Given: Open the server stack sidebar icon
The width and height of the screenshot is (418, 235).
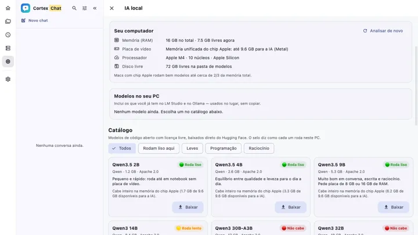Looking at the screenshot, I should (x=8, y=48).
